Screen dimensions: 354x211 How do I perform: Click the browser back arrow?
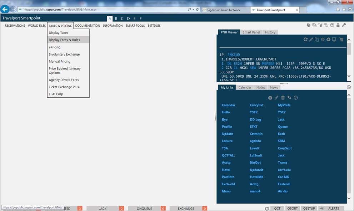(x=5, y=9)
